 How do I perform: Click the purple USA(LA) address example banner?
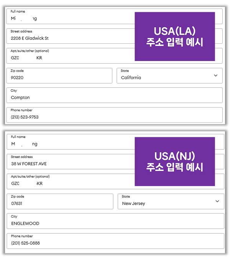click(174, 36)
